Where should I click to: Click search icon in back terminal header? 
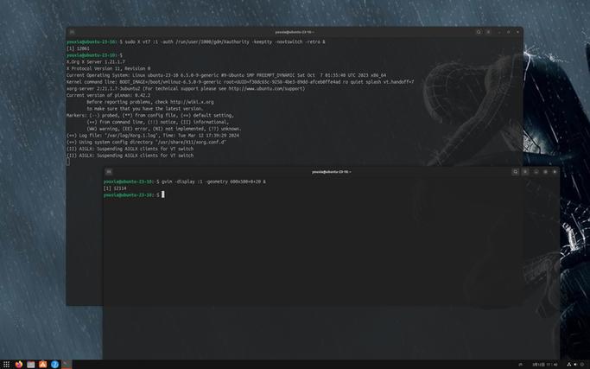pyautogui.click(x=479, y=32)
